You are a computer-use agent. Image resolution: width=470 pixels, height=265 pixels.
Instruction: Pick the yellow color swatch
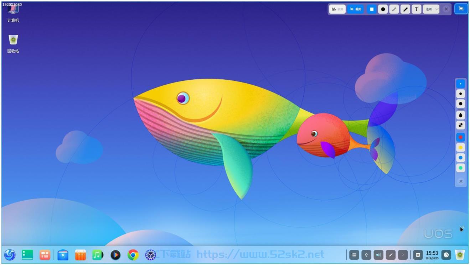pos(461,147)
